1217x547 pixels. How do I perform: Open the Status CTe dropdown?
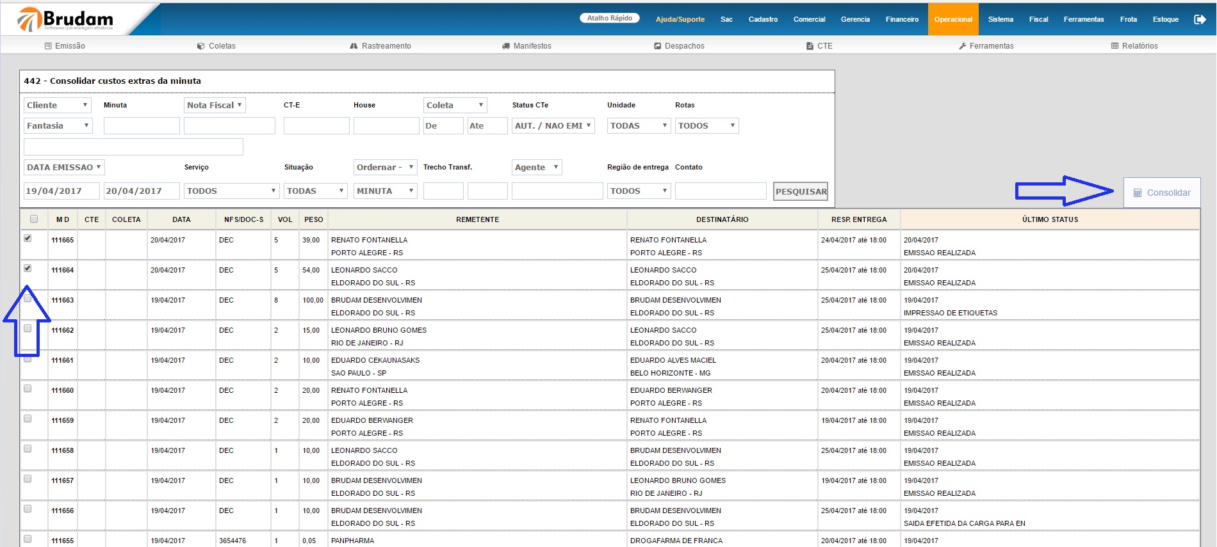553,126
